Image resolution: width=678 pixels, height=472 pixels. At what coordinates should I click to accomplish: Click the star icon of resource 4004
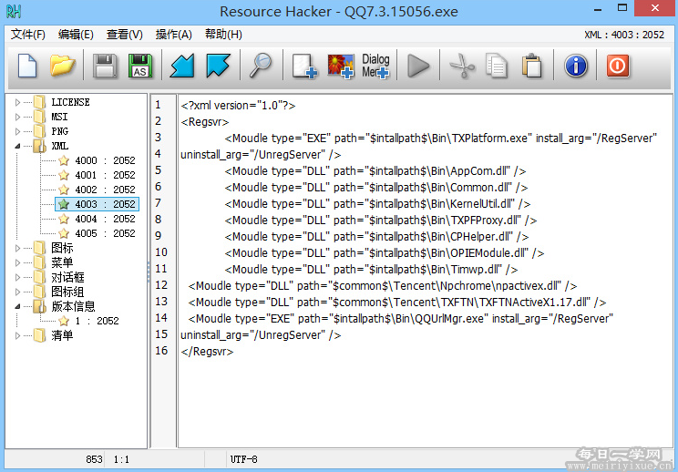[x=64, y=219]
